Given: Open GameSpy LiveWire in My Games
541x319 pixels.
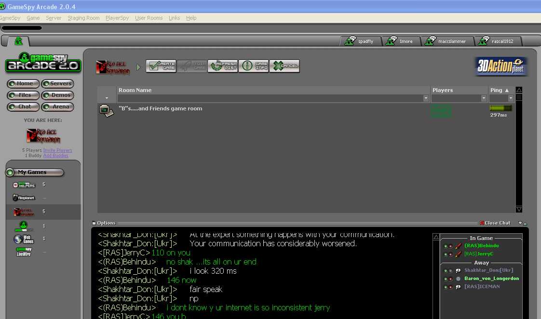Looking at the screenshot, I should pos(24,252).
